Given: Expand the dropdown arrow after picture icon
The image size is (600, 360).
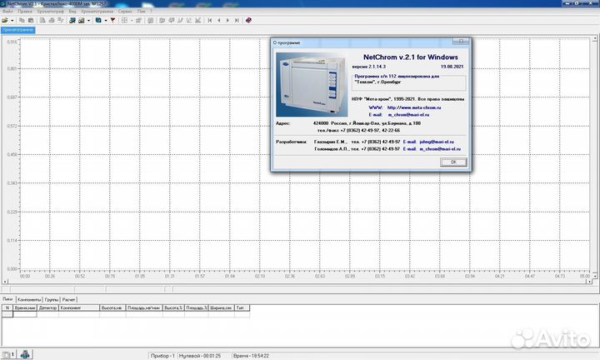Looking at the screenshot, I should coord(88,20).
